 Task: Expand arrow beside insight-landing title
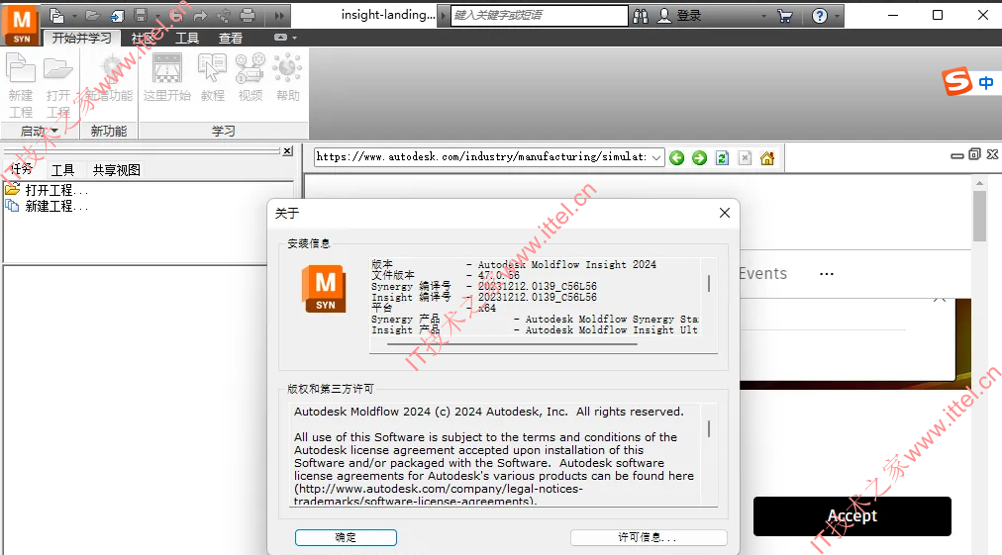(x=443, y=15)
